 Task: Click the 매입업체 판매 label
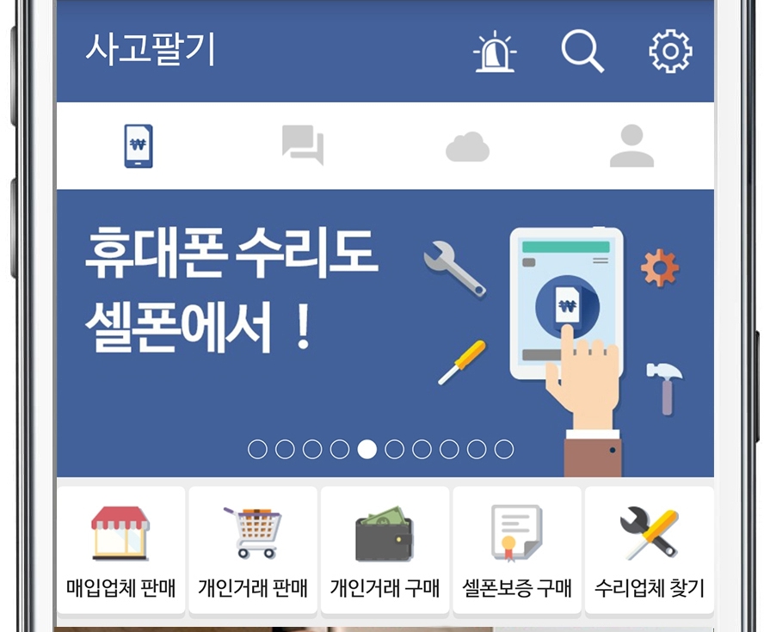[x=120, y=588]
